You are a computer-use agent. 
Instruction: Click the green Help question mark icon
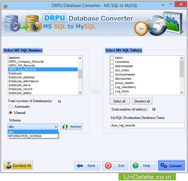click(136, 166)
